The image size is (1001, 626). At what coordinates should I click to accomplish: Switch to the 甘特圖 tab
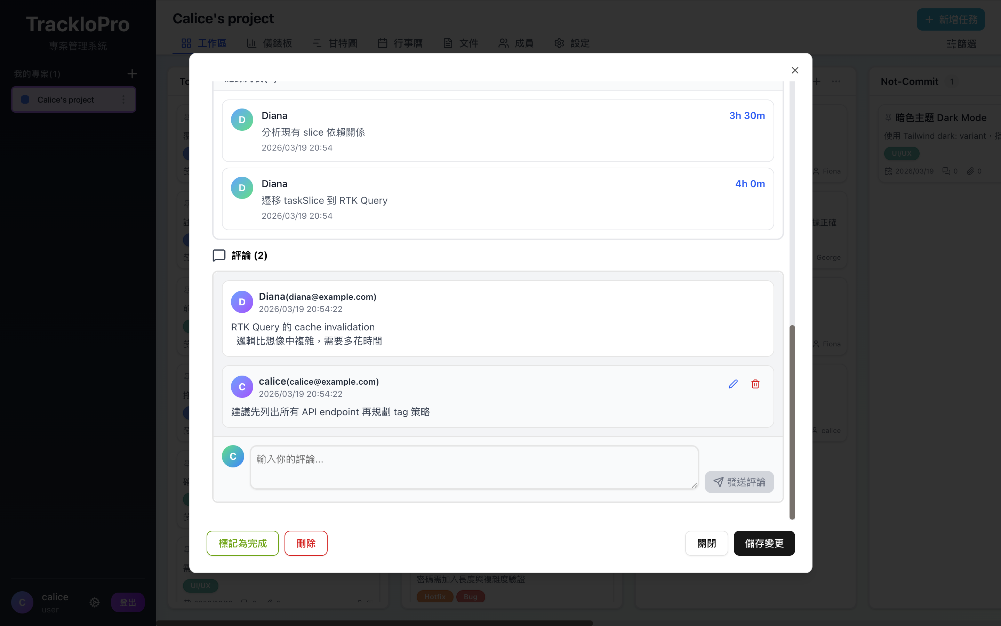point(335,43)
